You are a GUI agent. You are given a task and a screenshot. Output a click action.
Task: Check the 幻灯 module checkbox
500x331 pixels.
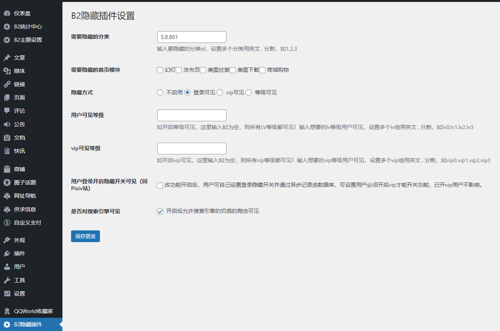click(160, 70)
